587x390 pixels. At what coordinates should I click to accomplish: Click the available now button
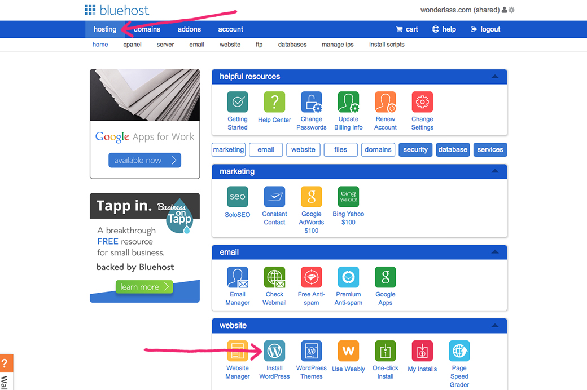145,161
